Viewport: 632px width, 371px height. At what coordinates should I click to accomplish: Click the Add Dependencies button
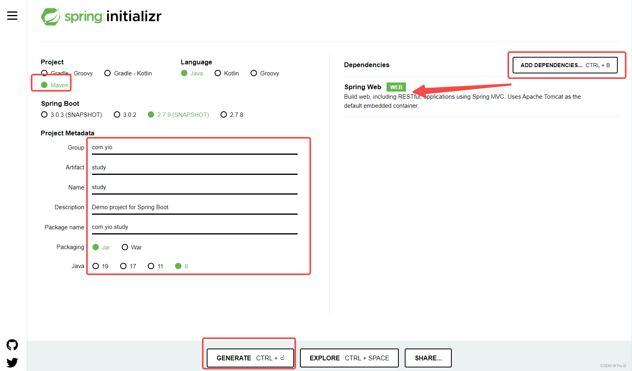pyautogui.click(x=565, y=65)
